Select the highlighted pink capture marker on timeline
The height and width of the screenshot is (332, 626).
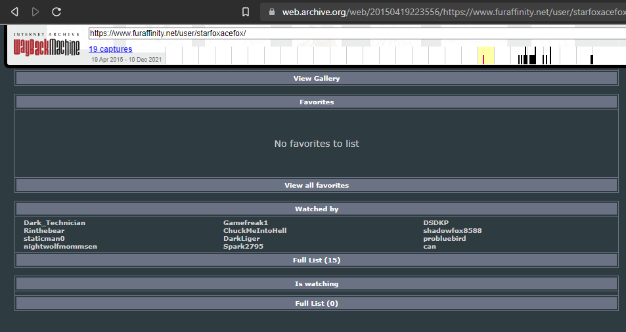pyautogui.click(x=483, y=60)
